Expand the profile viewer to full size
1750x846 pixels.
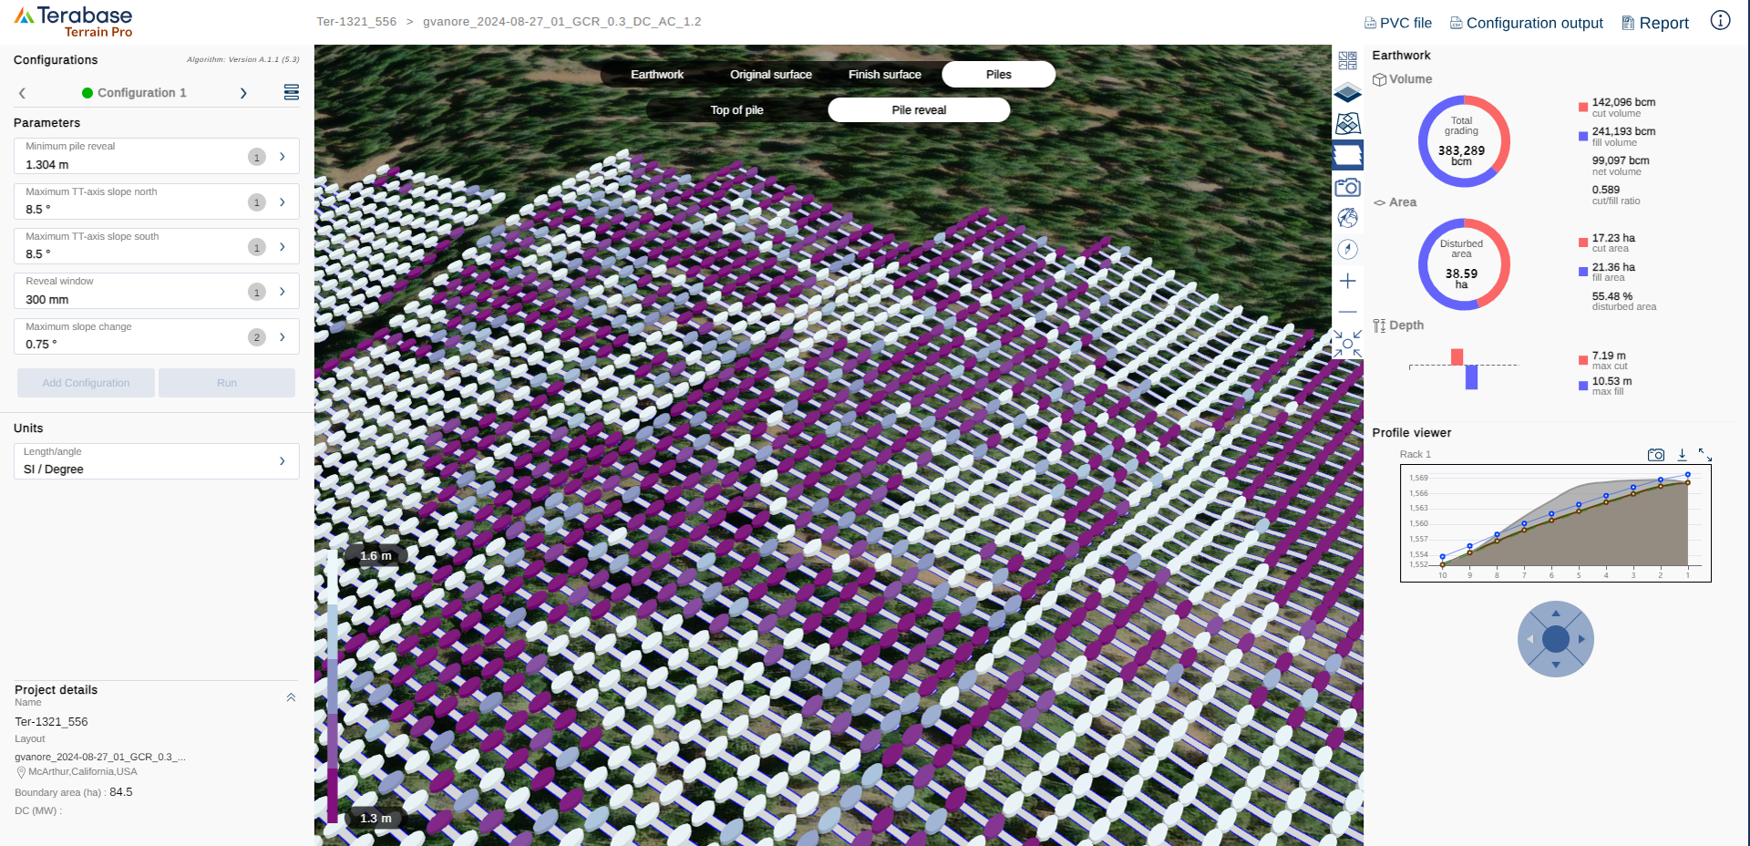(1705, 455)
